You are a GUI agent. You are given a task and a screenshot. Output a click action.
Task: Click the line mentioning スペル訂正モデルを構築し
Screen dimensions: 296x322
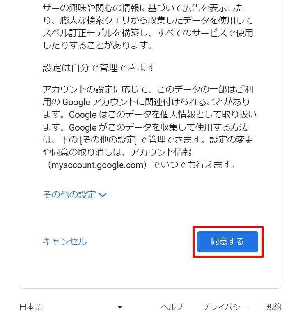[148, 33]
